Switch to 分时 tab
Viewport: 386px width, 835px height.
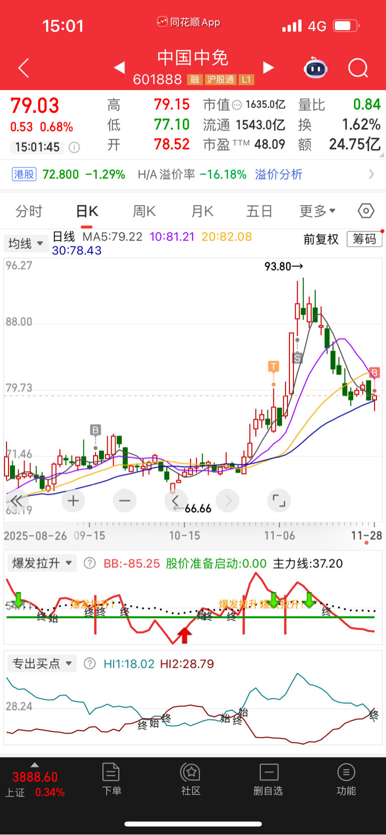[29, 211]
